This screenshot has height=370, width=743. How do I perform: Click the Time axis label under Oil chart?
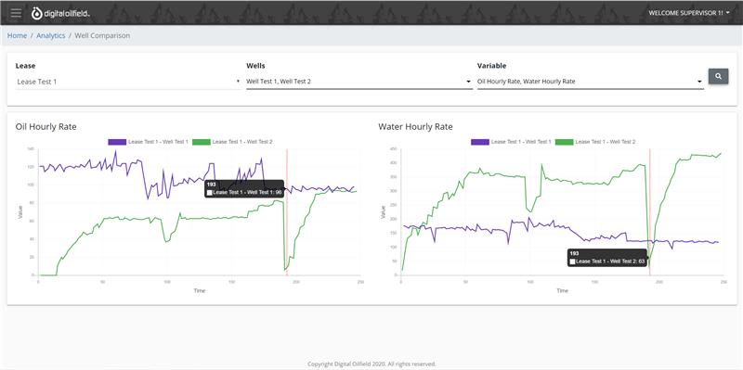pyautogui.click(x=200, y=290)
